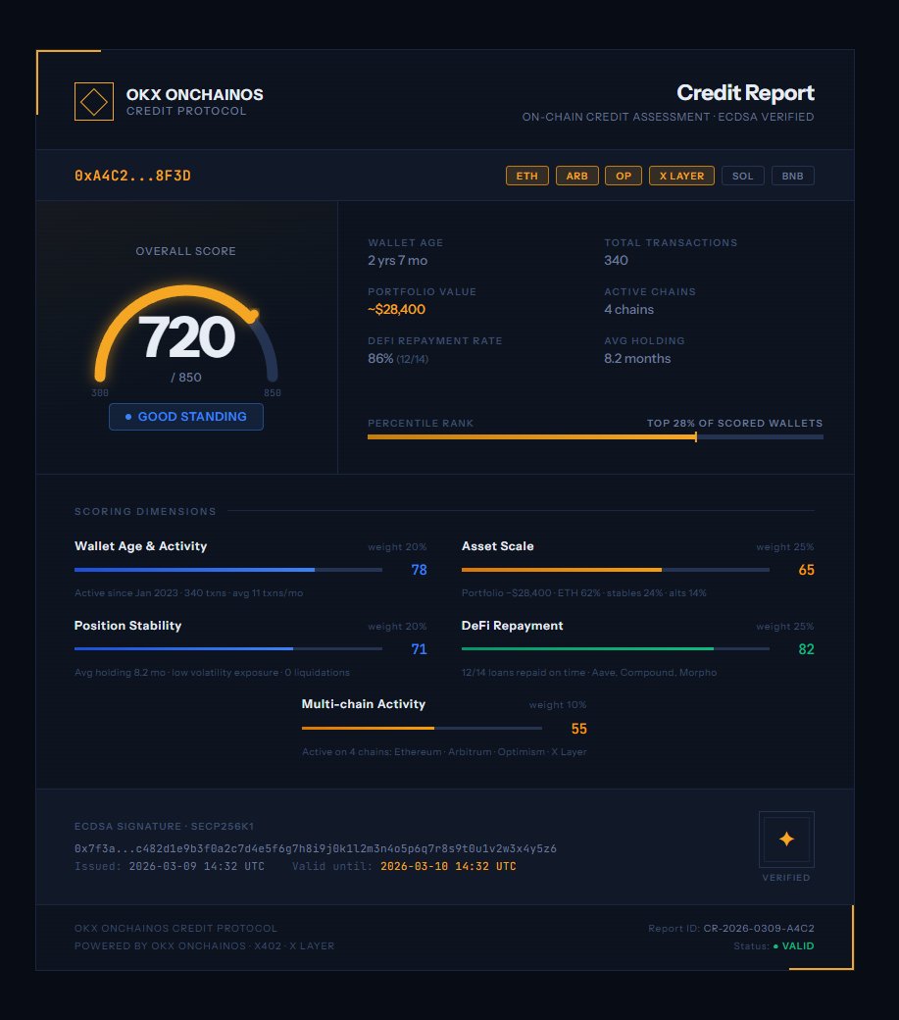Click the OKX OnchainOS diamond logo icon
The height and width of the screenshot is (1020, 899).
[x=93, y=101]
